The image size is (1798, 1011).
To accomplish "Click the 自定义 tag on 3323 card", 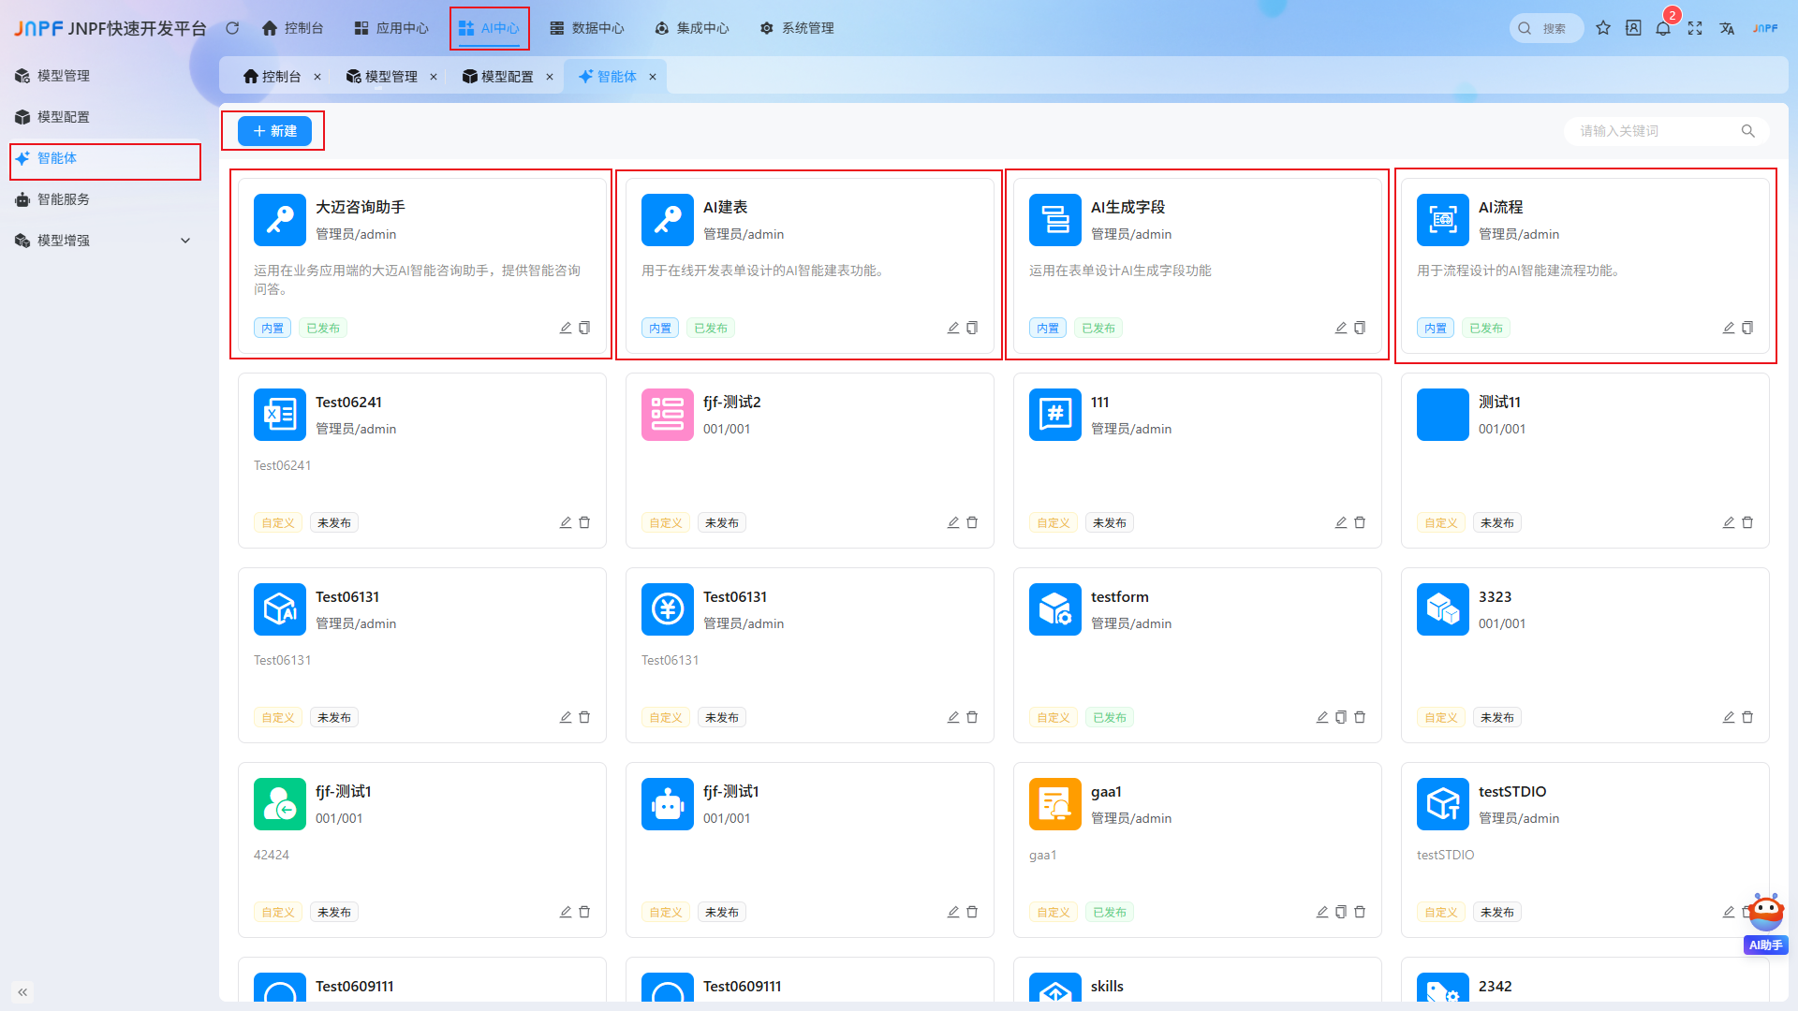I will click(x=1441, y=717).
